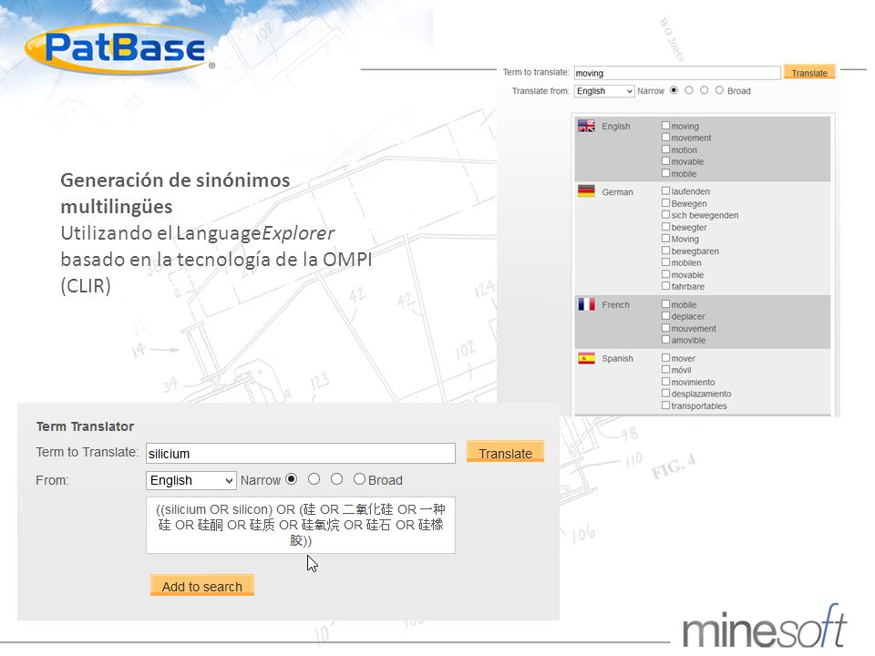Check the "Bewegen" checkbox

[x=665, y=203]
